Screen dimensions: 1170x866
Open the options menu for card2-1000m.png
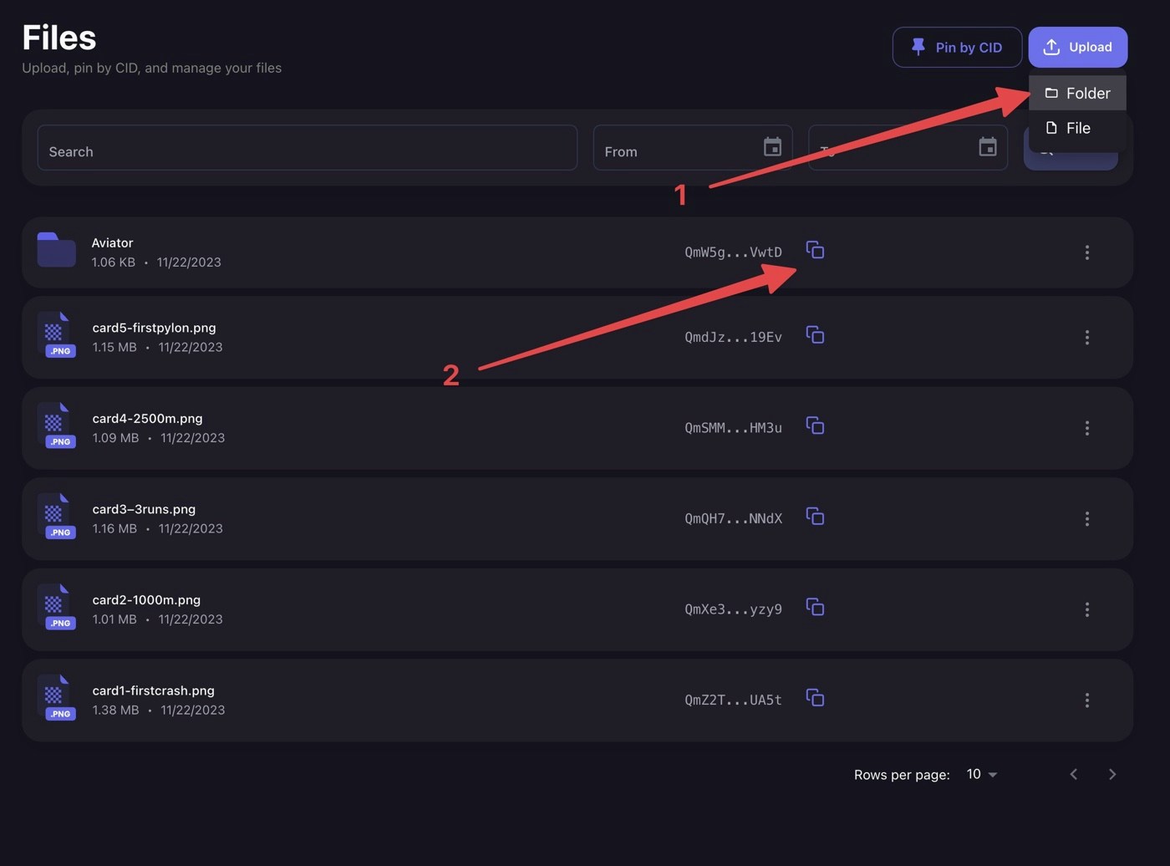(x=1087, y=609)
